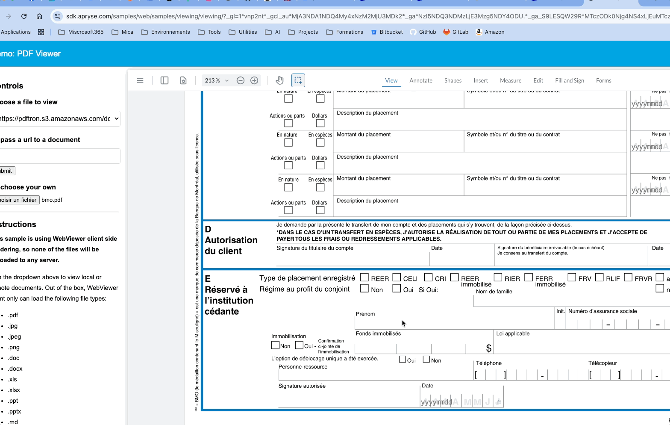Open the Utilities bookmark folder
Screen dimensions: 670x425
pyautogui.click(x=243, y=32)
